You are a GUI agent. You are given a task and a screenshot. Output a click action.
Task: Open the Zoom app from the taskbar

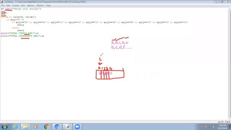click(x=77, y=127)
